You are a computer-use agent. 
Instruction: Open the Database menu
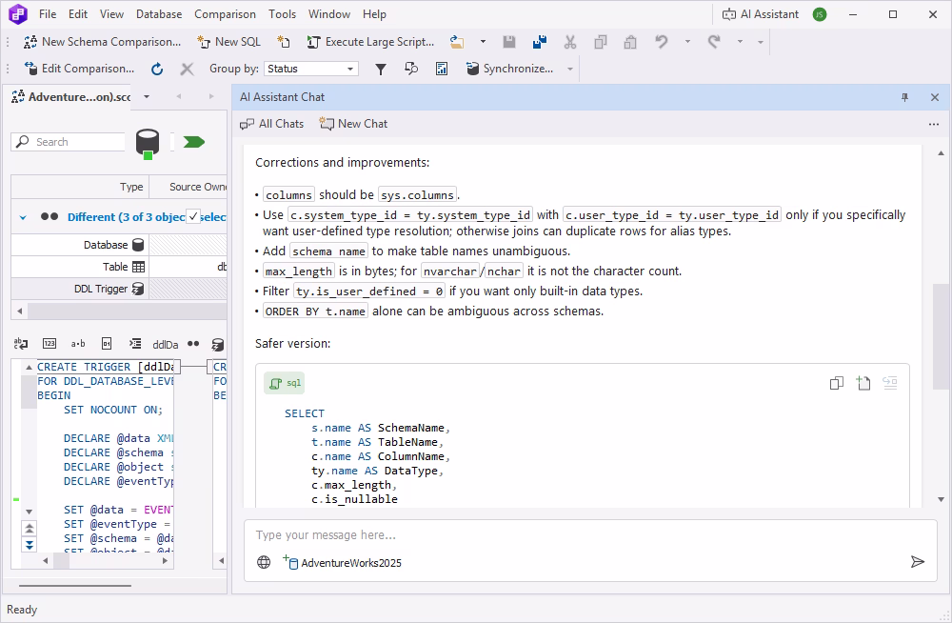tap(159, 14)
